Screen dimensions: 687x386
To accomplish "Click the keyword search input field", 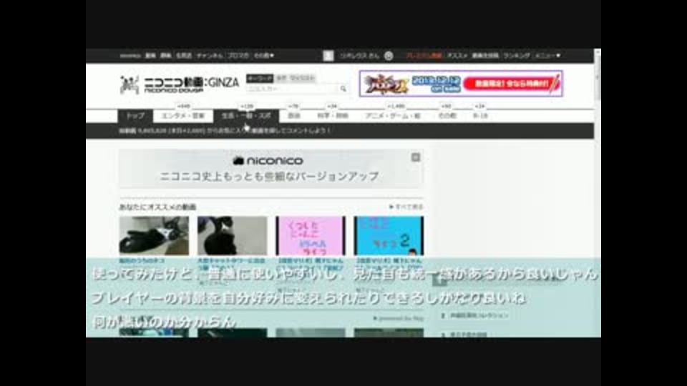I will tap(292, 89).
